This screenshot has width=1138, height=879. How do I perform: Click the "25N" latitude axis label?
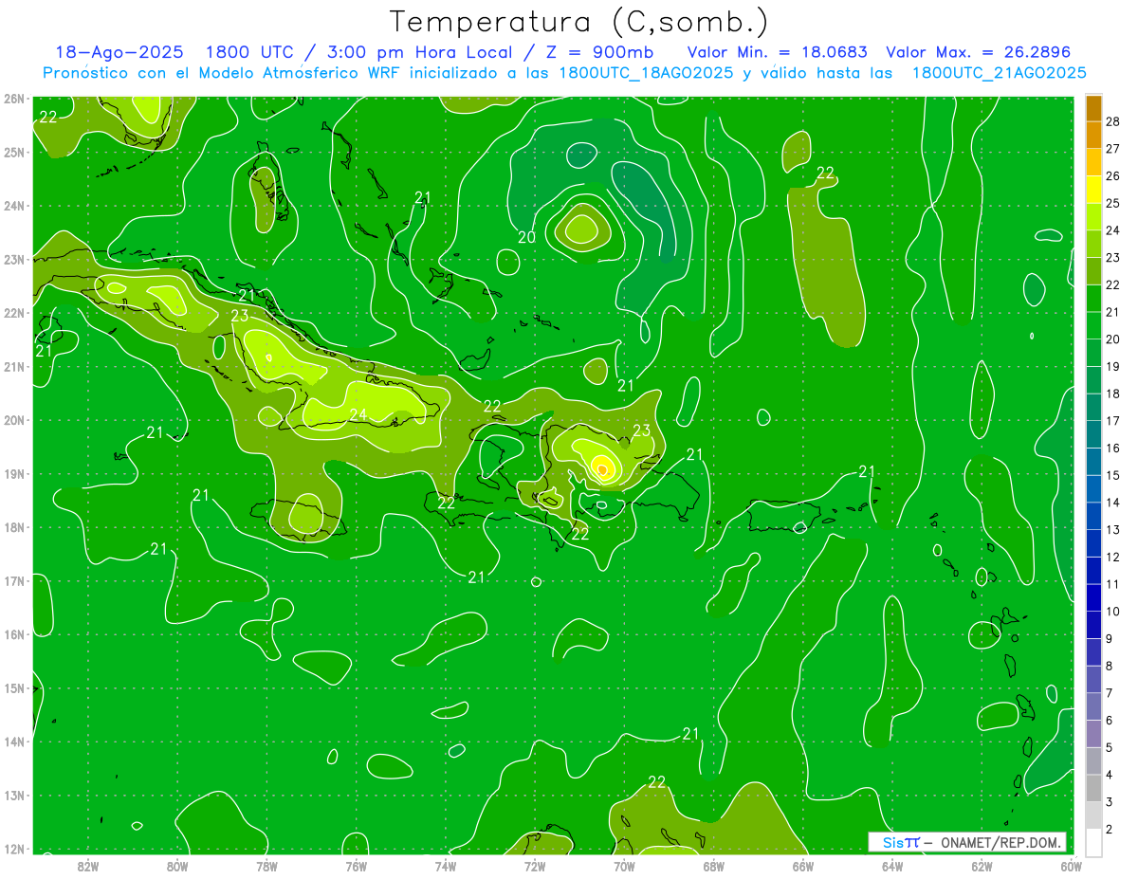(x=13, y=152)
